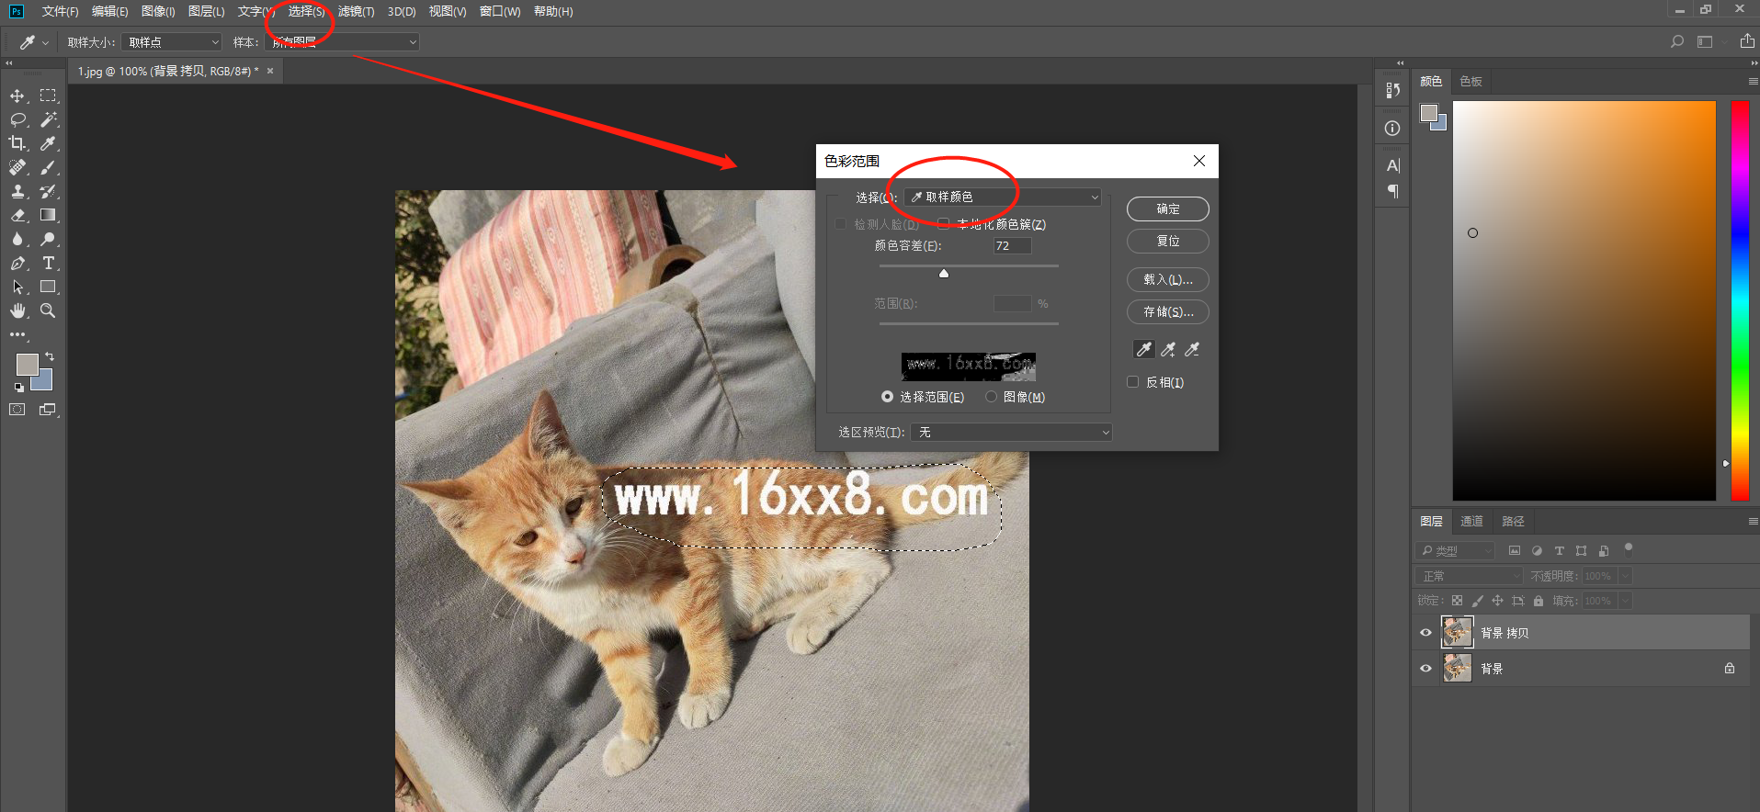Open the 取样大小 dropdown
Screen dimensions: 1760x812
[x=172, y=42]
